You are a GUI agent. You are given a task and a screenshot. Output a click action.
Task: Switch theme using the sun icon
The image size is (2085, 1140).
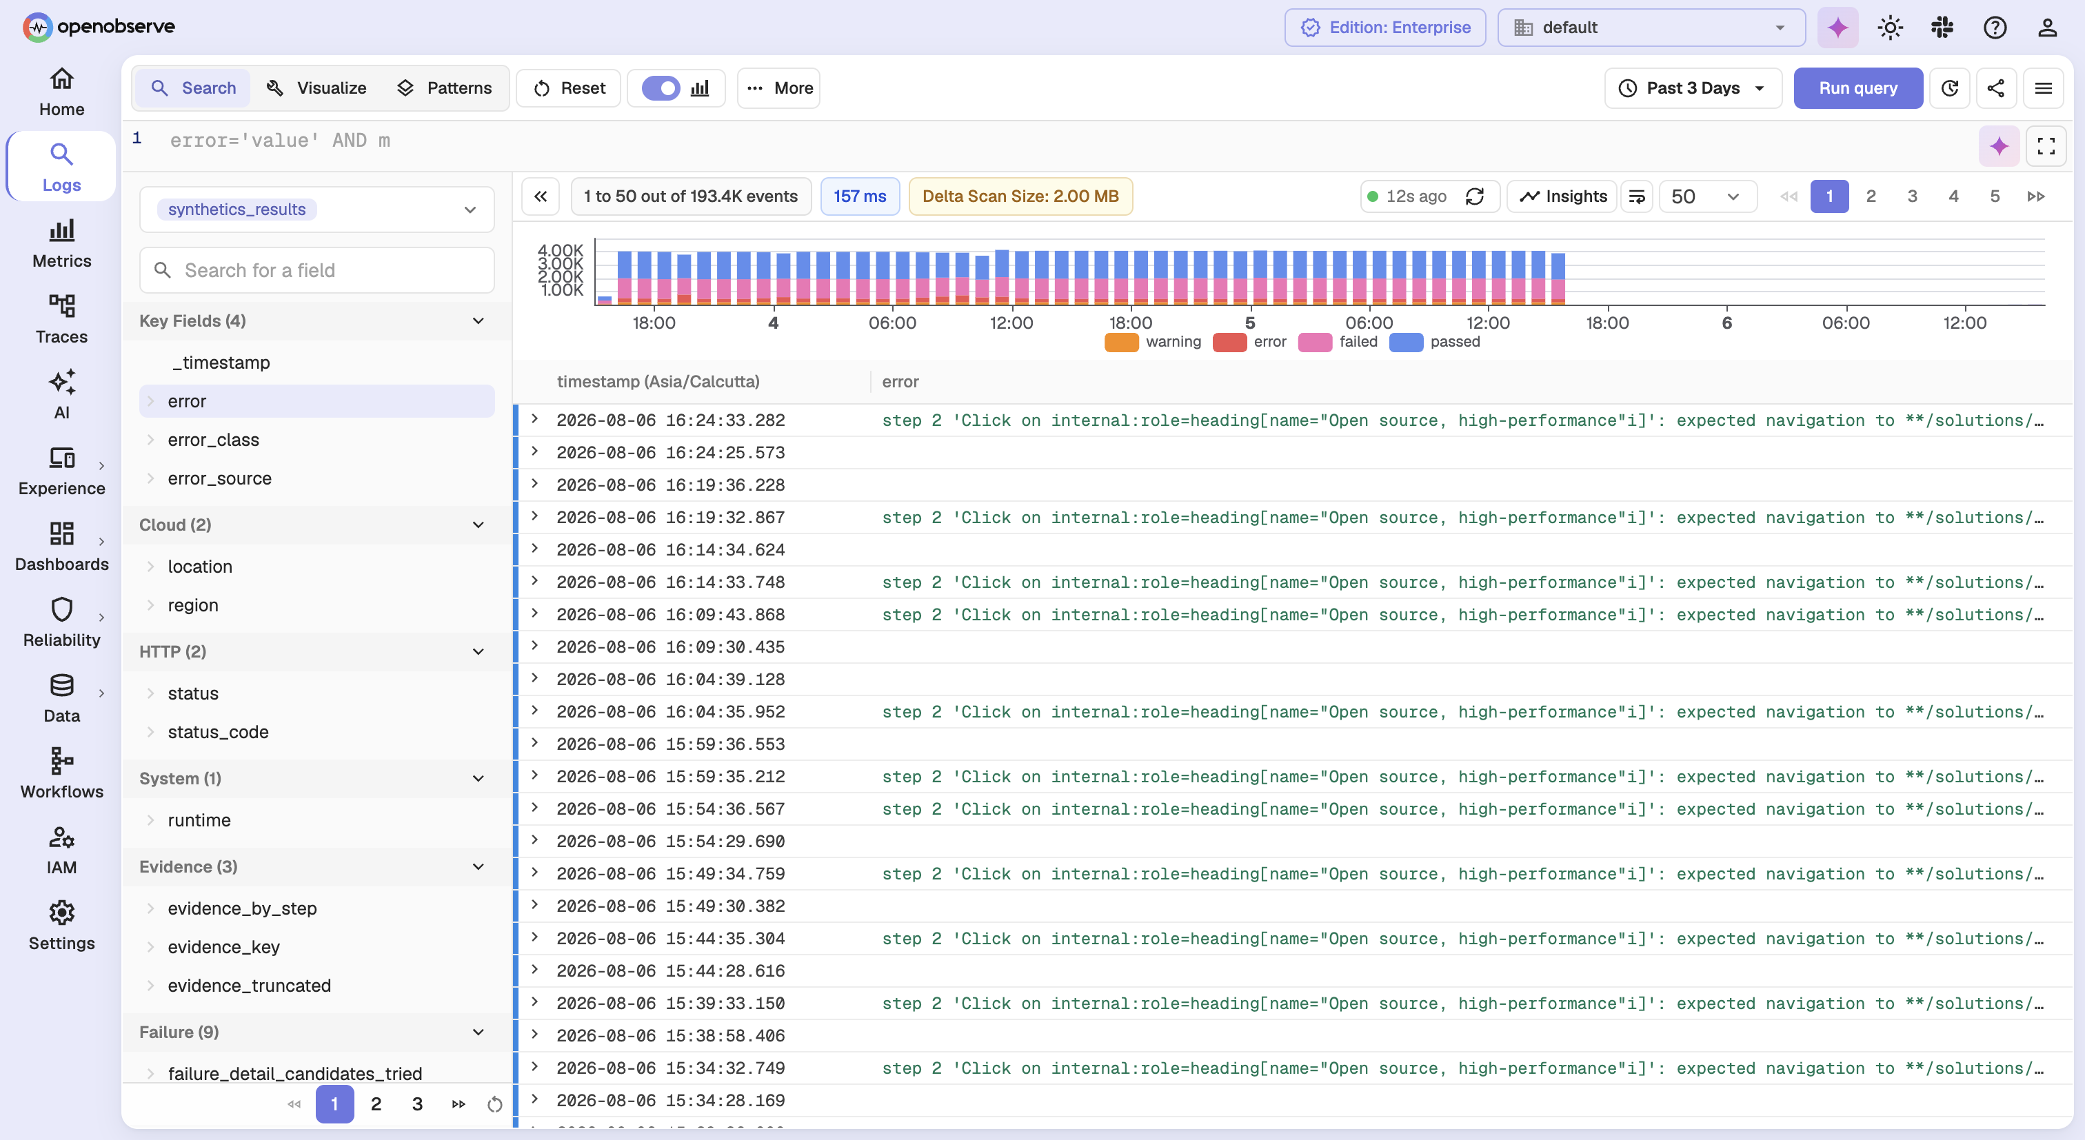click(1890, 28)
